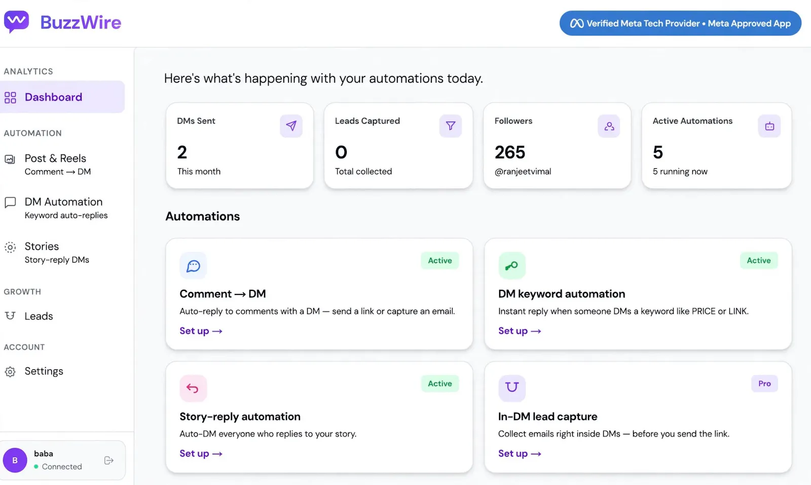The width and height of the screenshot is (811, 485).
Task: Click the BuzzWire brand name
Action: (81, 22)
